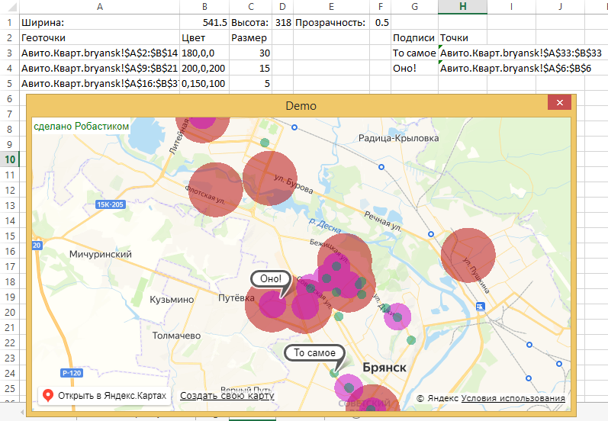Click the railway station icon on map

481,307
